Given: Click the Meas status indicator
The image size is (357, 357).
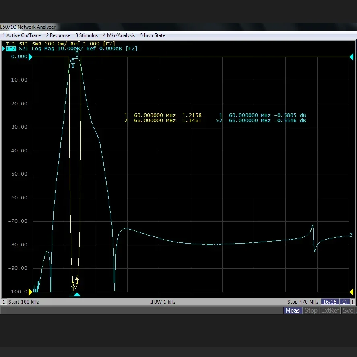Looking at the screenshot, I should pyautogui.click(x=292, y=310).
